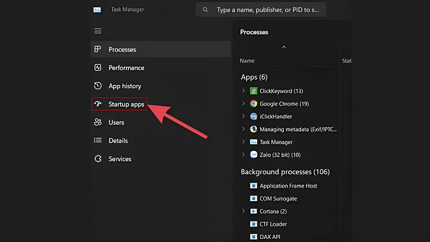
Task: Click the Task Manager title bar icon
Action: 97,10
